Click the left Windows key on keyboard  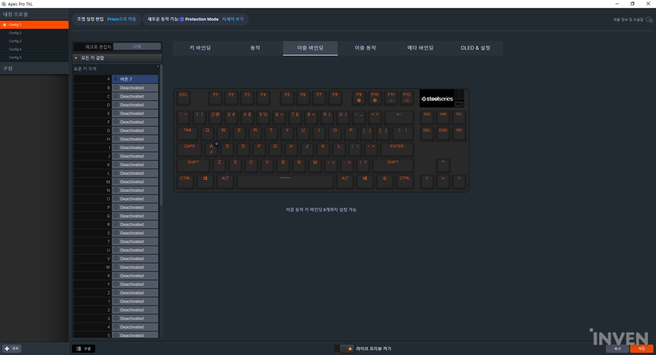(205, 181)
